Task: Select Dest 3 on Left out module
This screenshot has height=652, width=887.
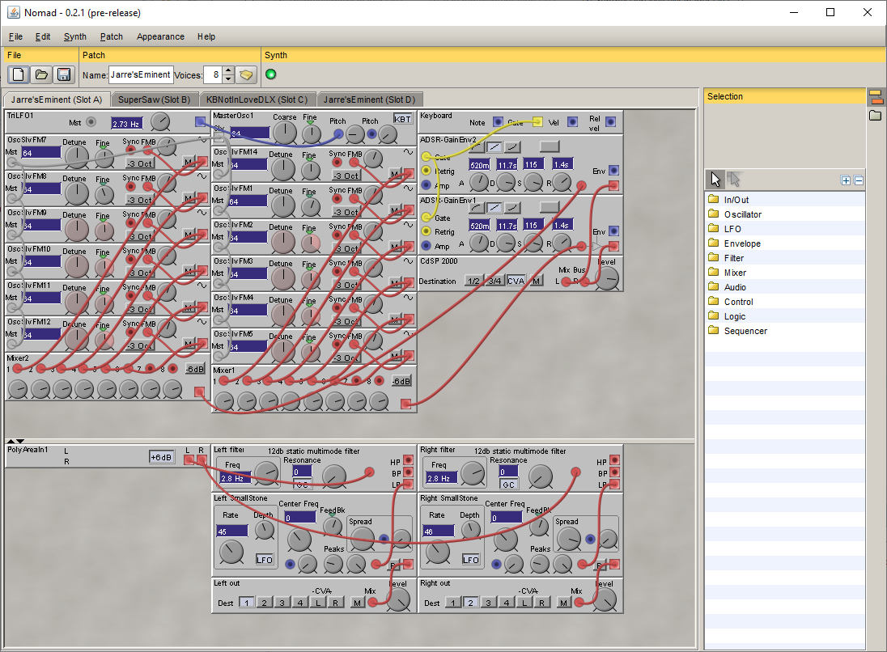Action: coord(282,603)
